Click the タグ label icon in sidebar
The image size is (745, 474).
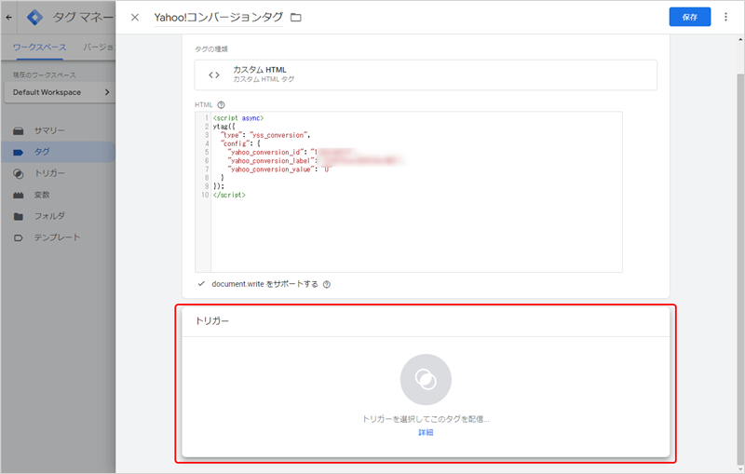point(18,153)
